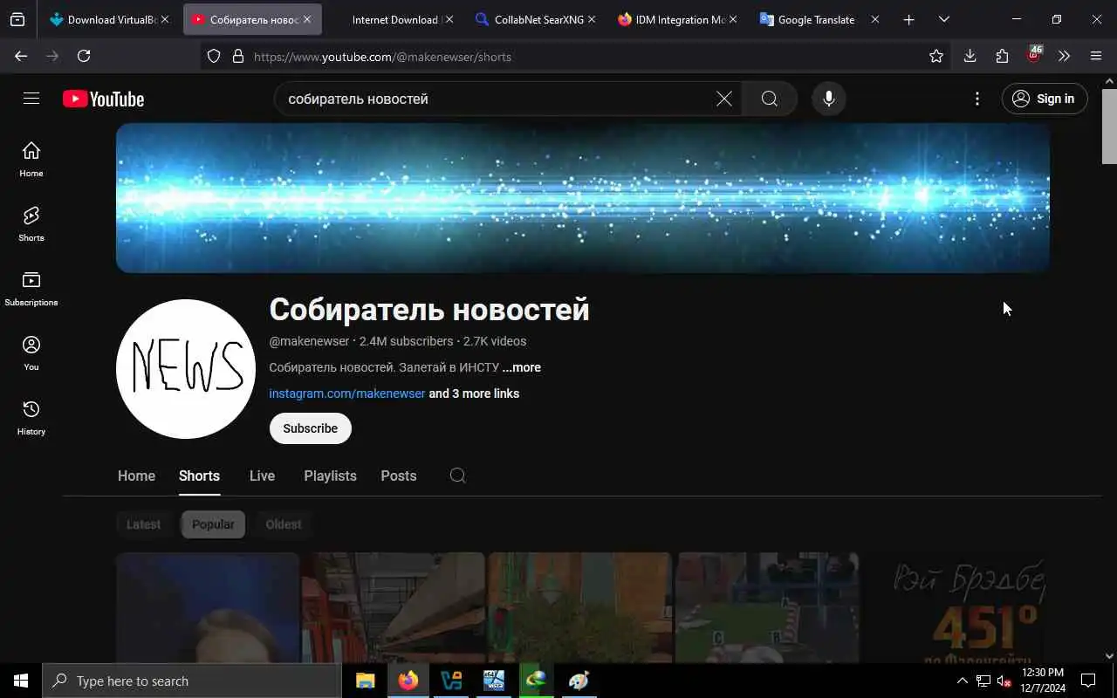Open a new browser tab
This screenshot has height=698, width=1117.
tap(908, 19)
